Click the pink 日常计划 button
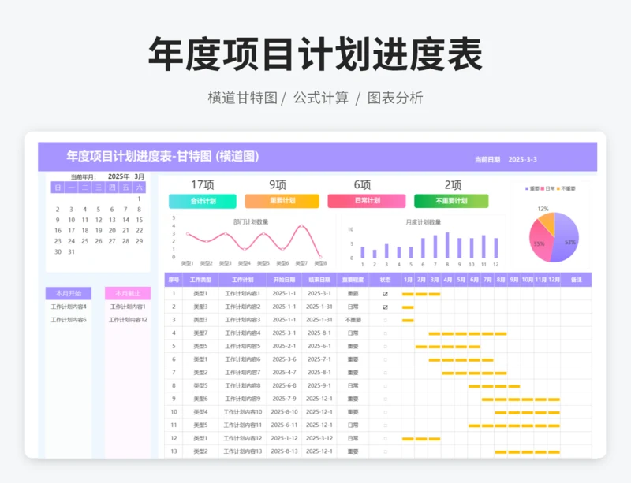631x483 pixels. (367, 201)
